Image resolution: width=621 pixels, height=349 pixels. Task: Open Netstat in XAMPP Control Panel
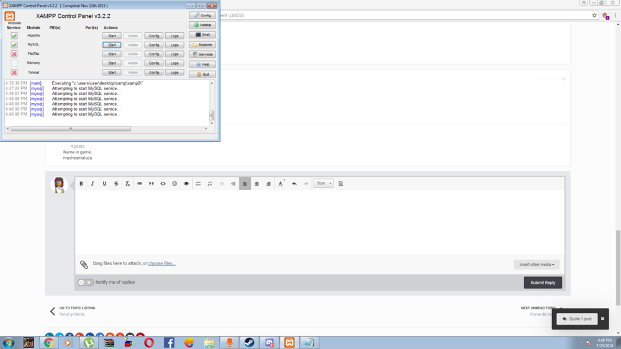(202, 25)
